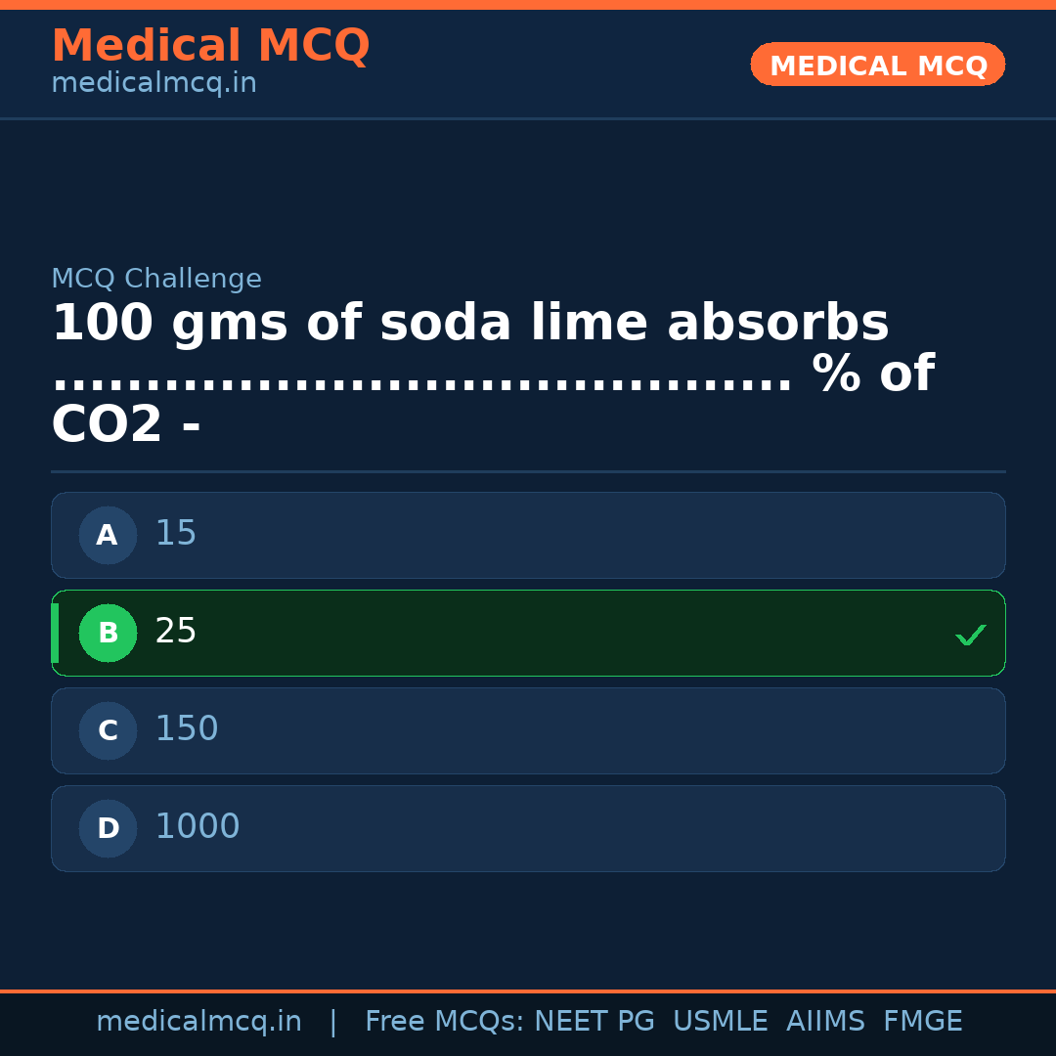The height and width of the screenshot is (1056, 1056).
Task: Click the FMGE text in the footer
Action: pos(923,1022)
